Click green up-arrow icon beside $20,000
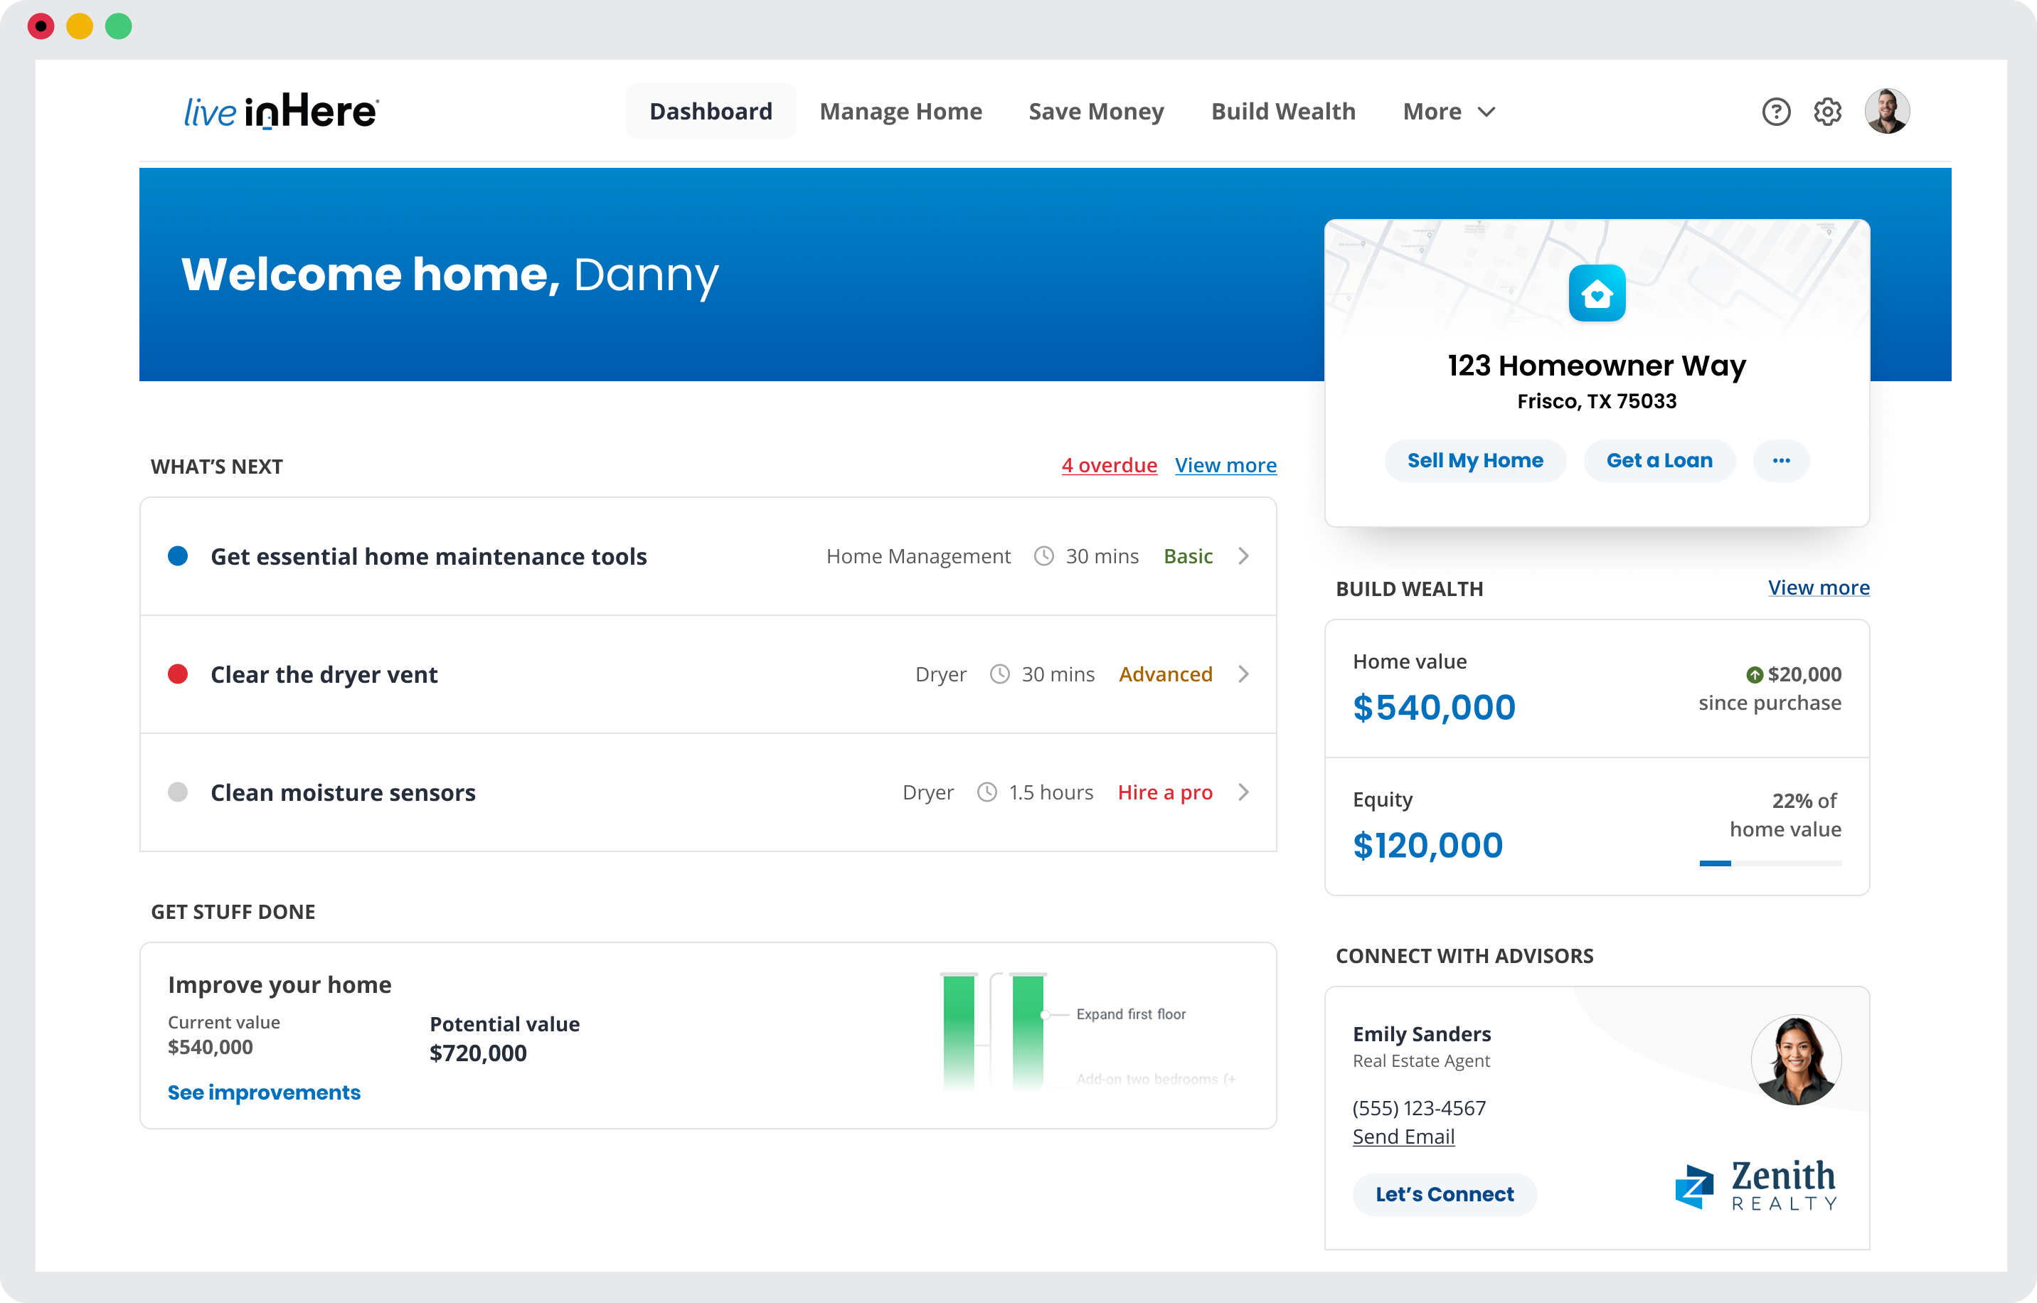This screenshot has height=1303, width=2037. click(x=1755, y=674)
